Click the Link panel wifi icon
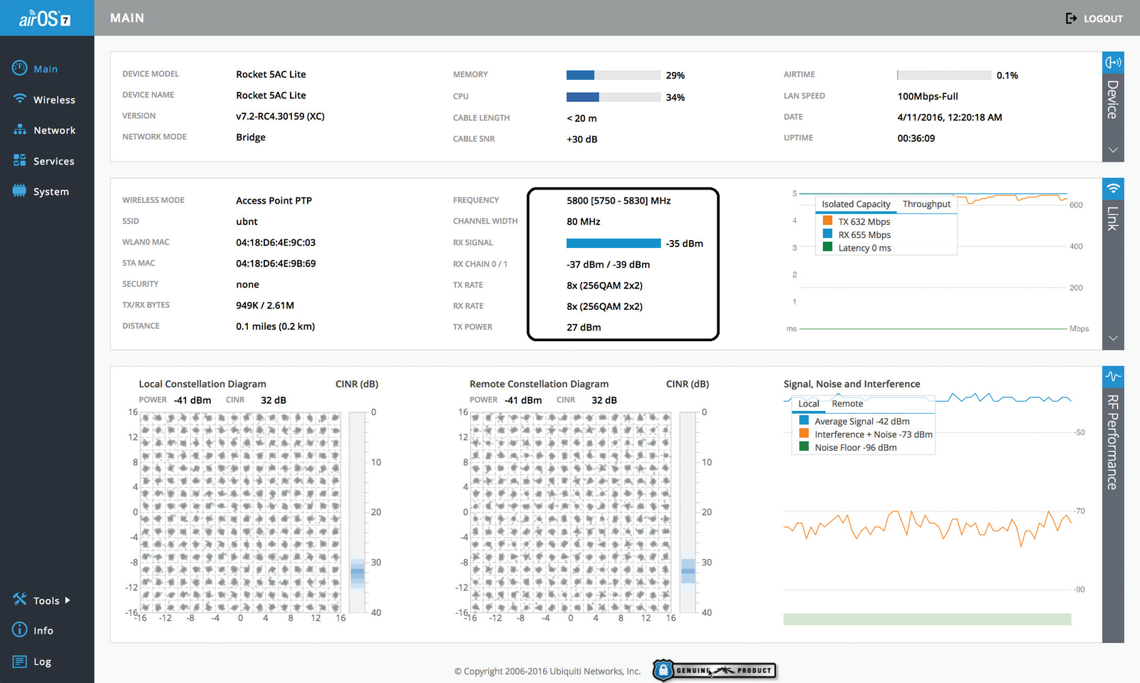1140x683 pixels. coord(1113,189)
